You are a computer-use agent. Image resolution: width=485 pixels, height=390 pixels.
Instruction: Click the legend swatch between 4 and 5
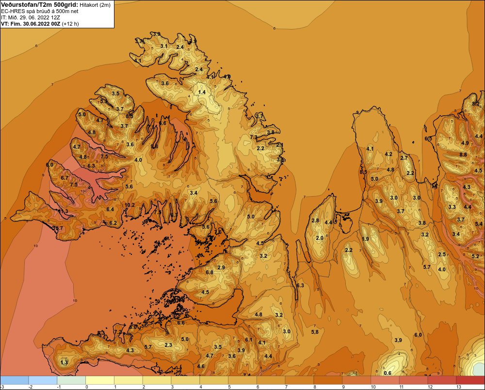(x=214, y=380)
